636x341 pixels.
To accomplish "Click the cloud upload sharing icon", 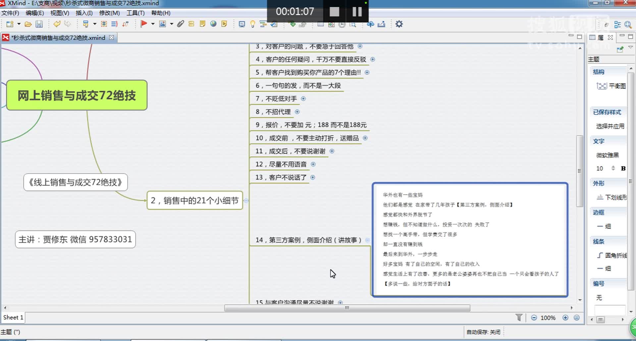I will coord(370,24).
